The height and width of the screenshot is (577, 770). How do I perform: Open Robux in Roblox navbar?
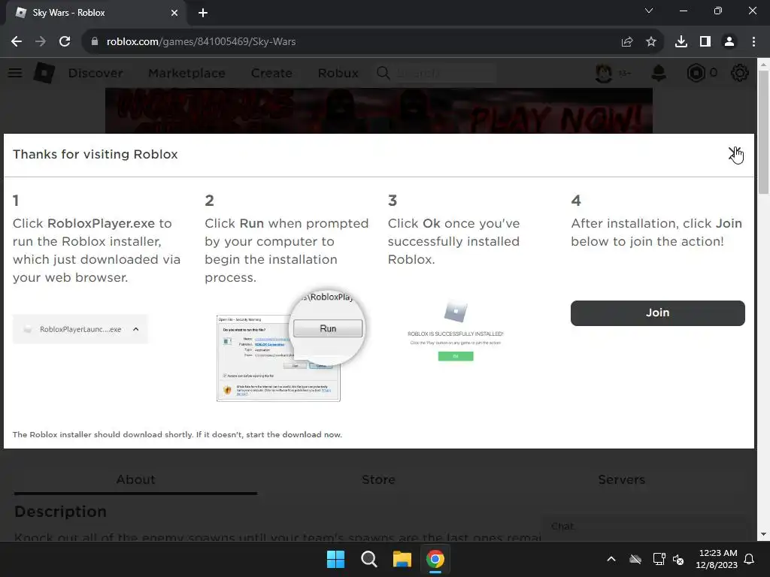tap(338, 73)
